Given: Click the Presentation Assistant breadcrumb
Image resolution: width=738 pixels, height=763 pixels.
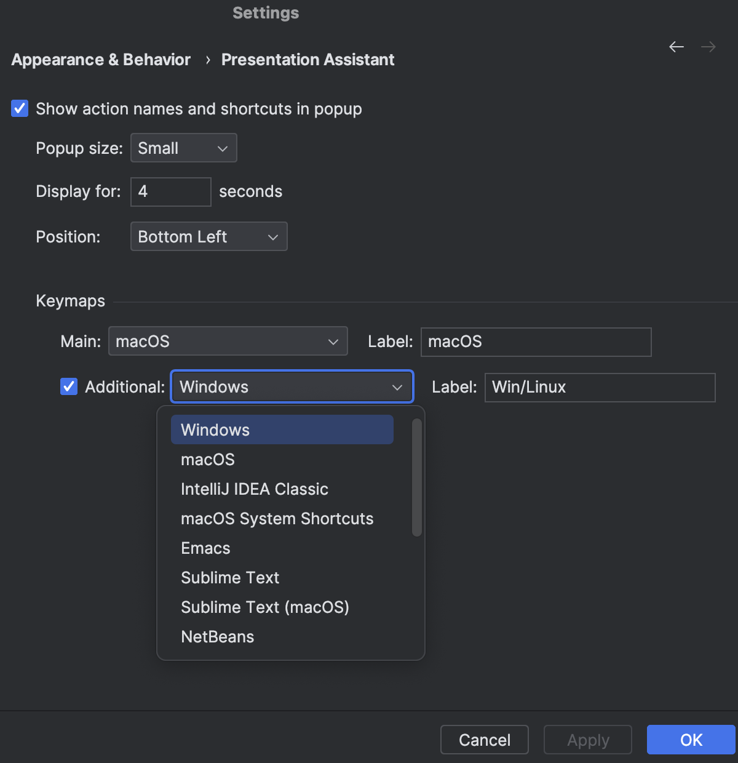Looking at the screenshot, I should (307, 59).
